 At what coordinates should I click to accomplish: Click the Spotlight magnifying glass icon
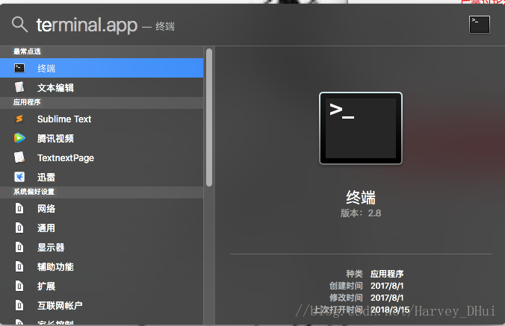[19, 25]
